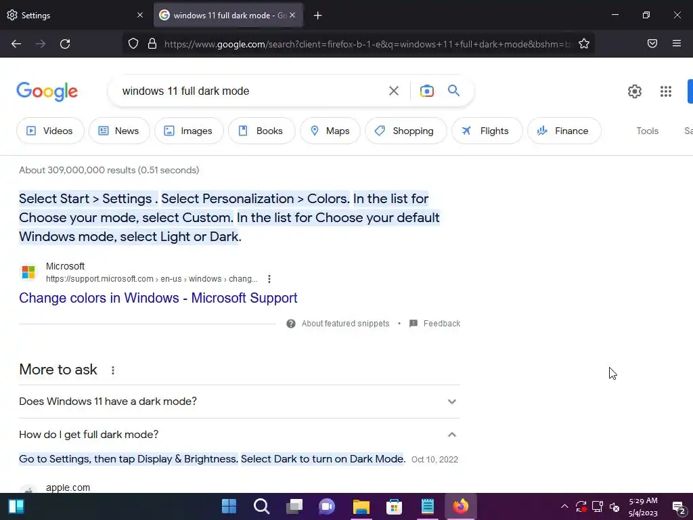Open search Tools options

pyautogui.click(x=647, y=131)
